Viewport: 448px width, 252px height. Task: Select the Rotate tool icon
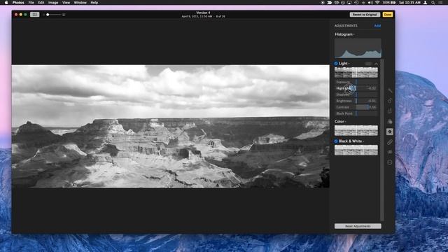[390, 101]
